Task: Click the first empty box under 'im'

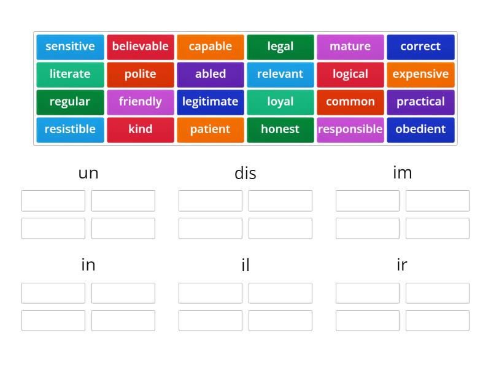Action: (368, 200)
